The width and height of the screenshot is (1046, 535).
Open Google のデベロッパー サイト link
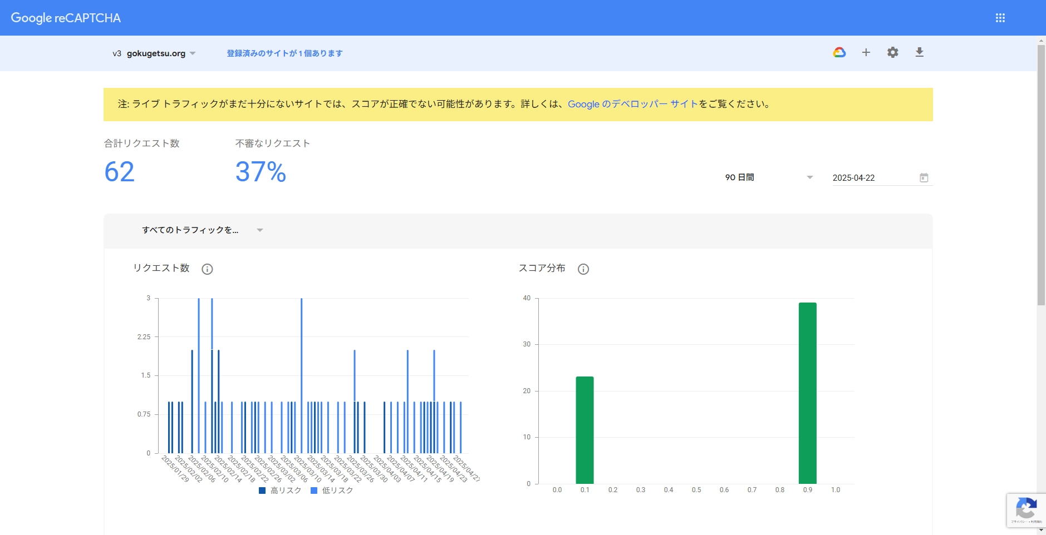[x=633, y=104]
